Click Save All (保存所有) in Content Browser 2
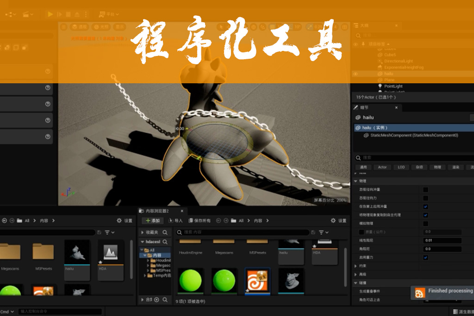Screen dimensions: 474x316 click(200, 221)
